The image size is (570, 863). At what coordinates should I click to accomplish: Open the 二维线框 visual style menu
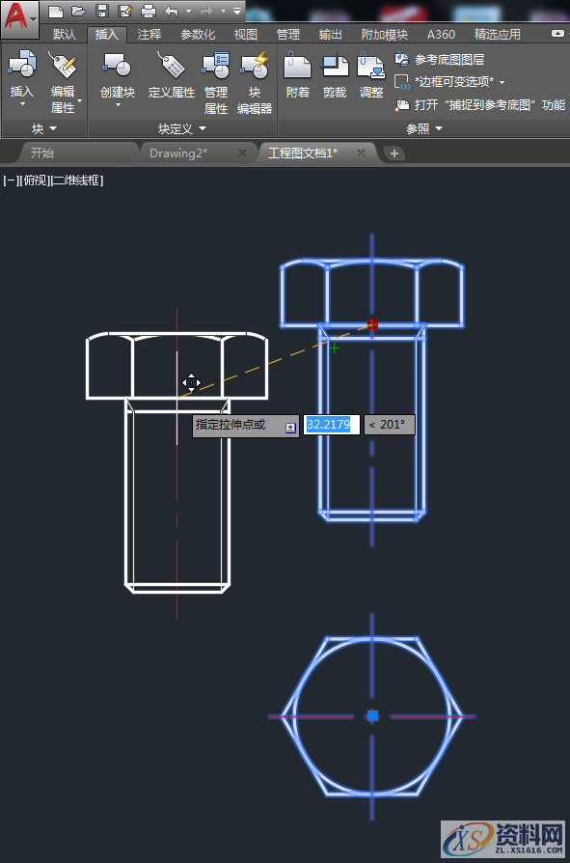77,180
